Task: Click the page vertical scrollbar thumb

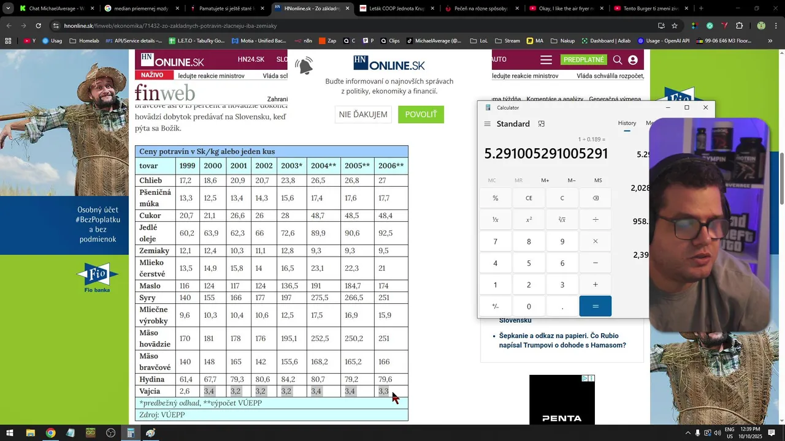Action: point(782,178)
